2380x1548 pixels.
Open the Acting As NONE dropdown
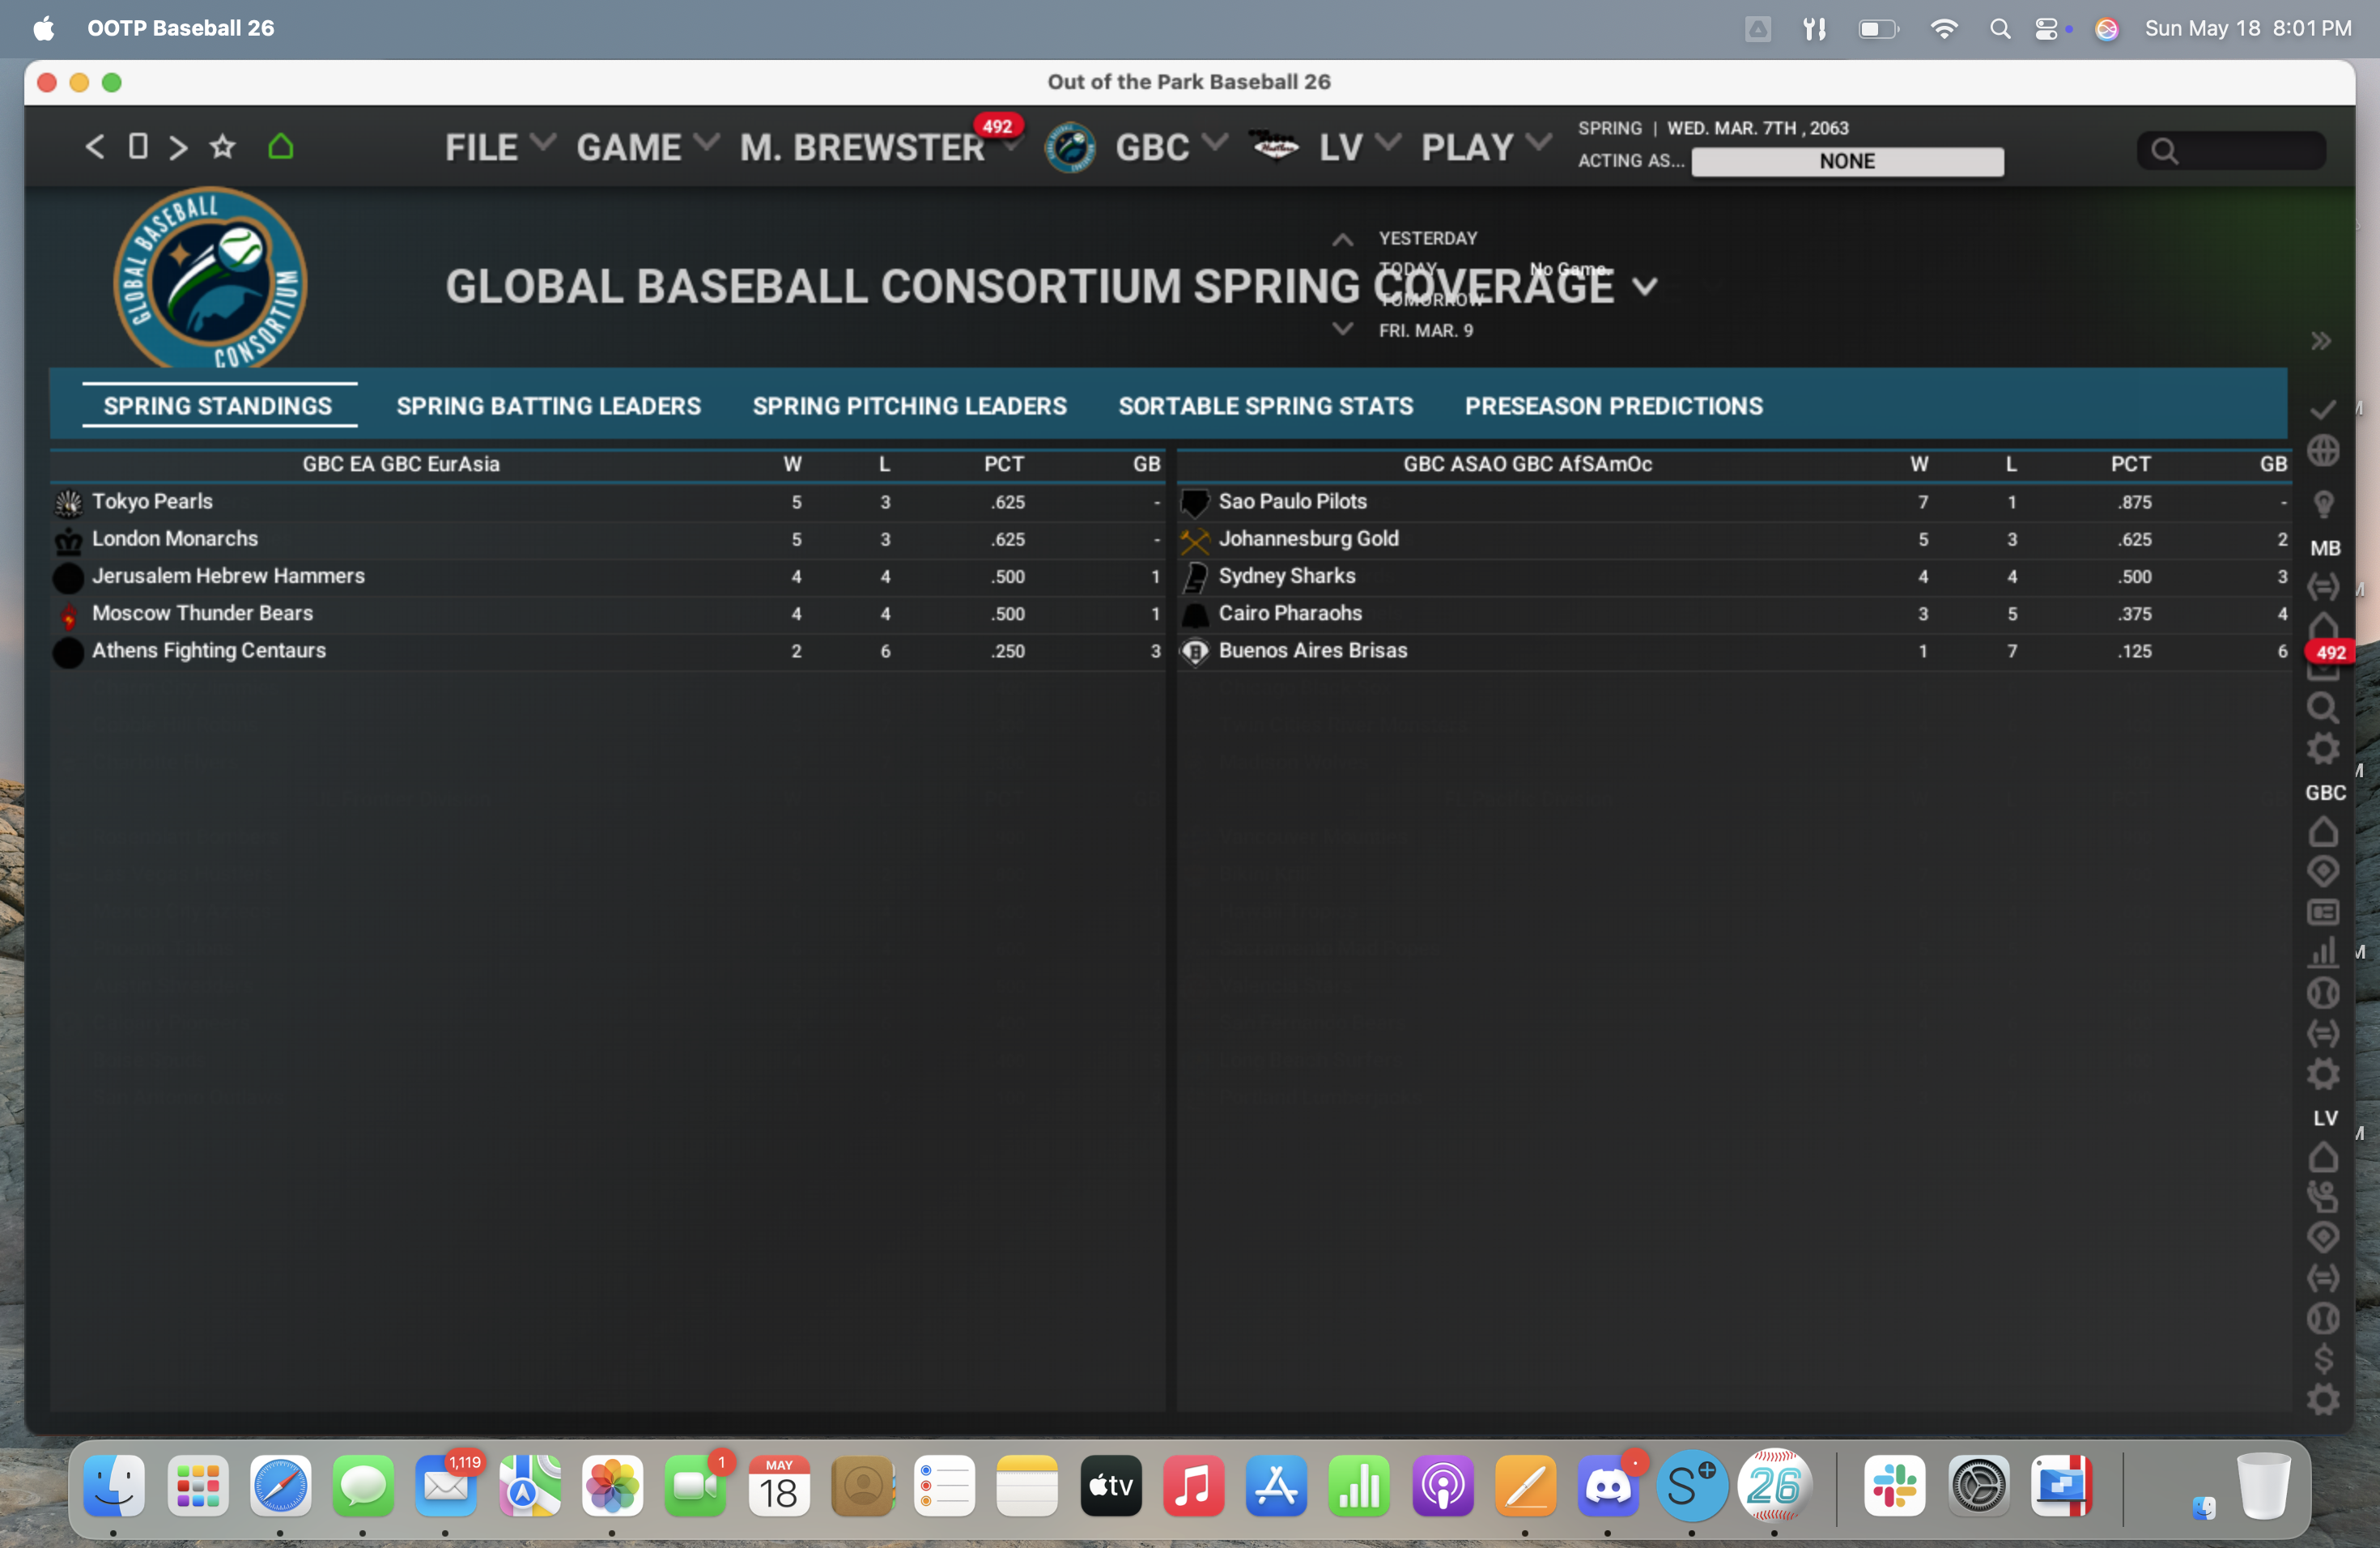[x=1847, y=161]
